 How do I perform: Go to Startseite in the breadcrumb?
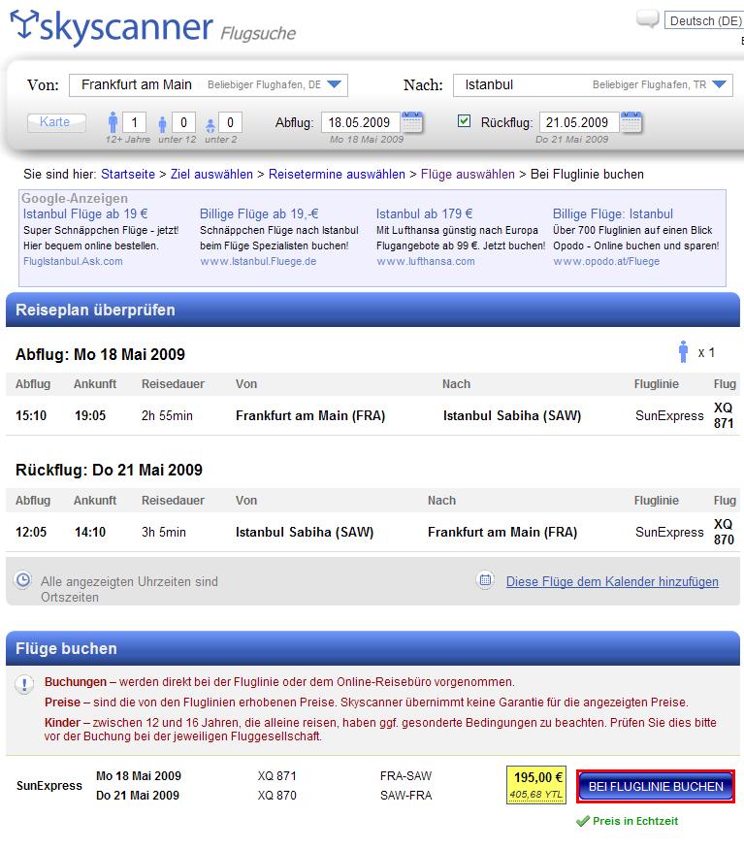coord(127,175)
